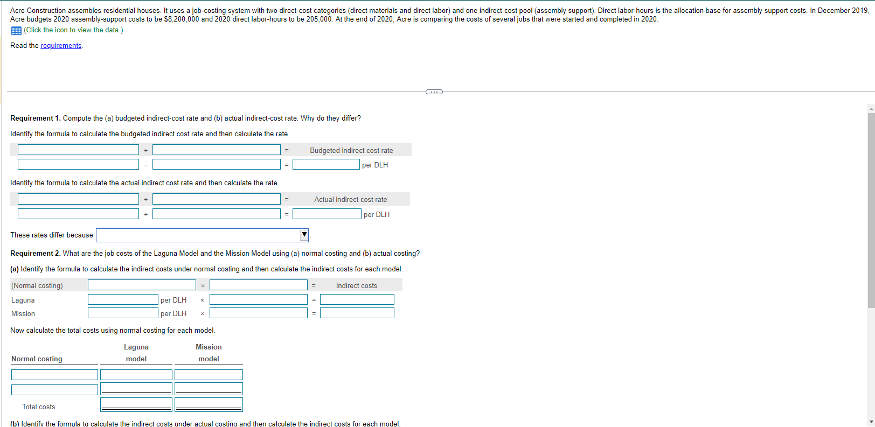Click first row Laguna model cost field

pos(136,375)
